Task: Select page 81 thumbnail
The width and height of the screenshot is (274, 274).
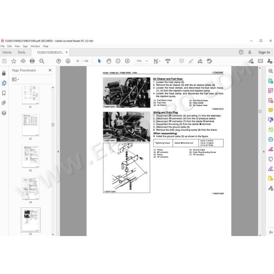Action: click(x=31, y=95)
